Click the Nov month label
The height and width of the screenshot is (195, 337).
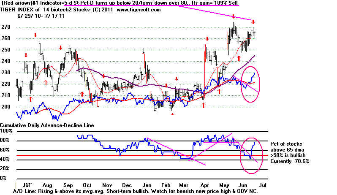pyautogui.click(x=107, y=185)
